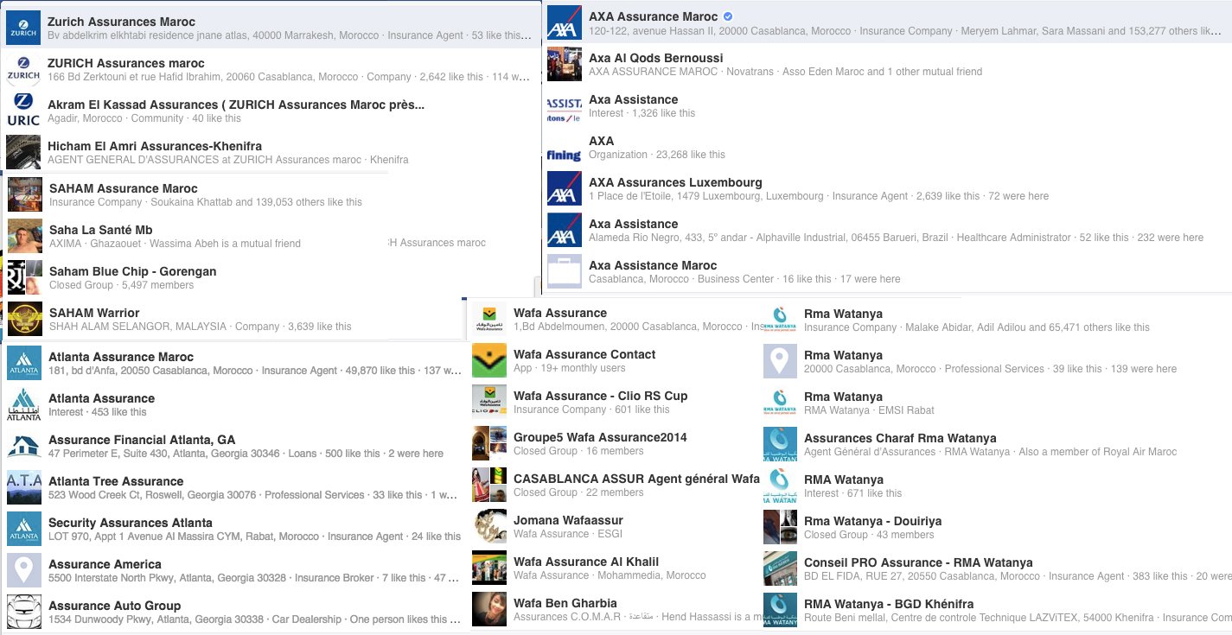
Task: Open Wafa Assurance - Clio RS Cup page
Action: [x=616, y=402]
